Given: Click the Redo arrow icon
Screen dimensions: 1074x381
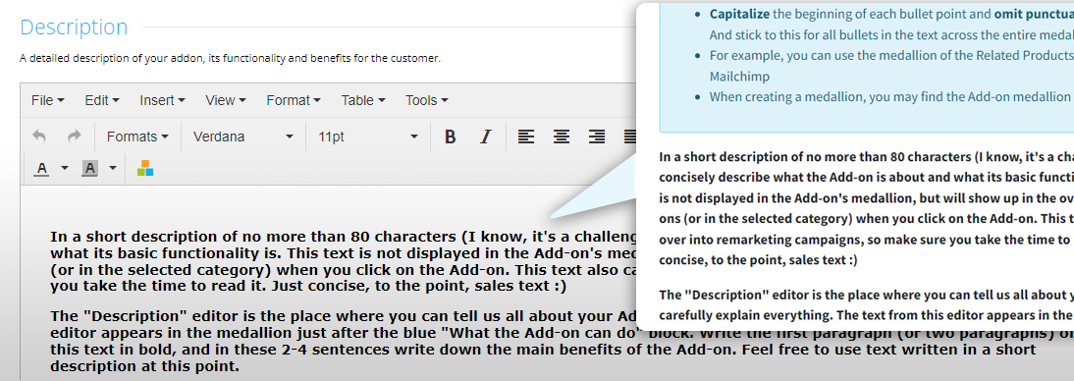Looking at the screenshot, I should pos(74,136).
